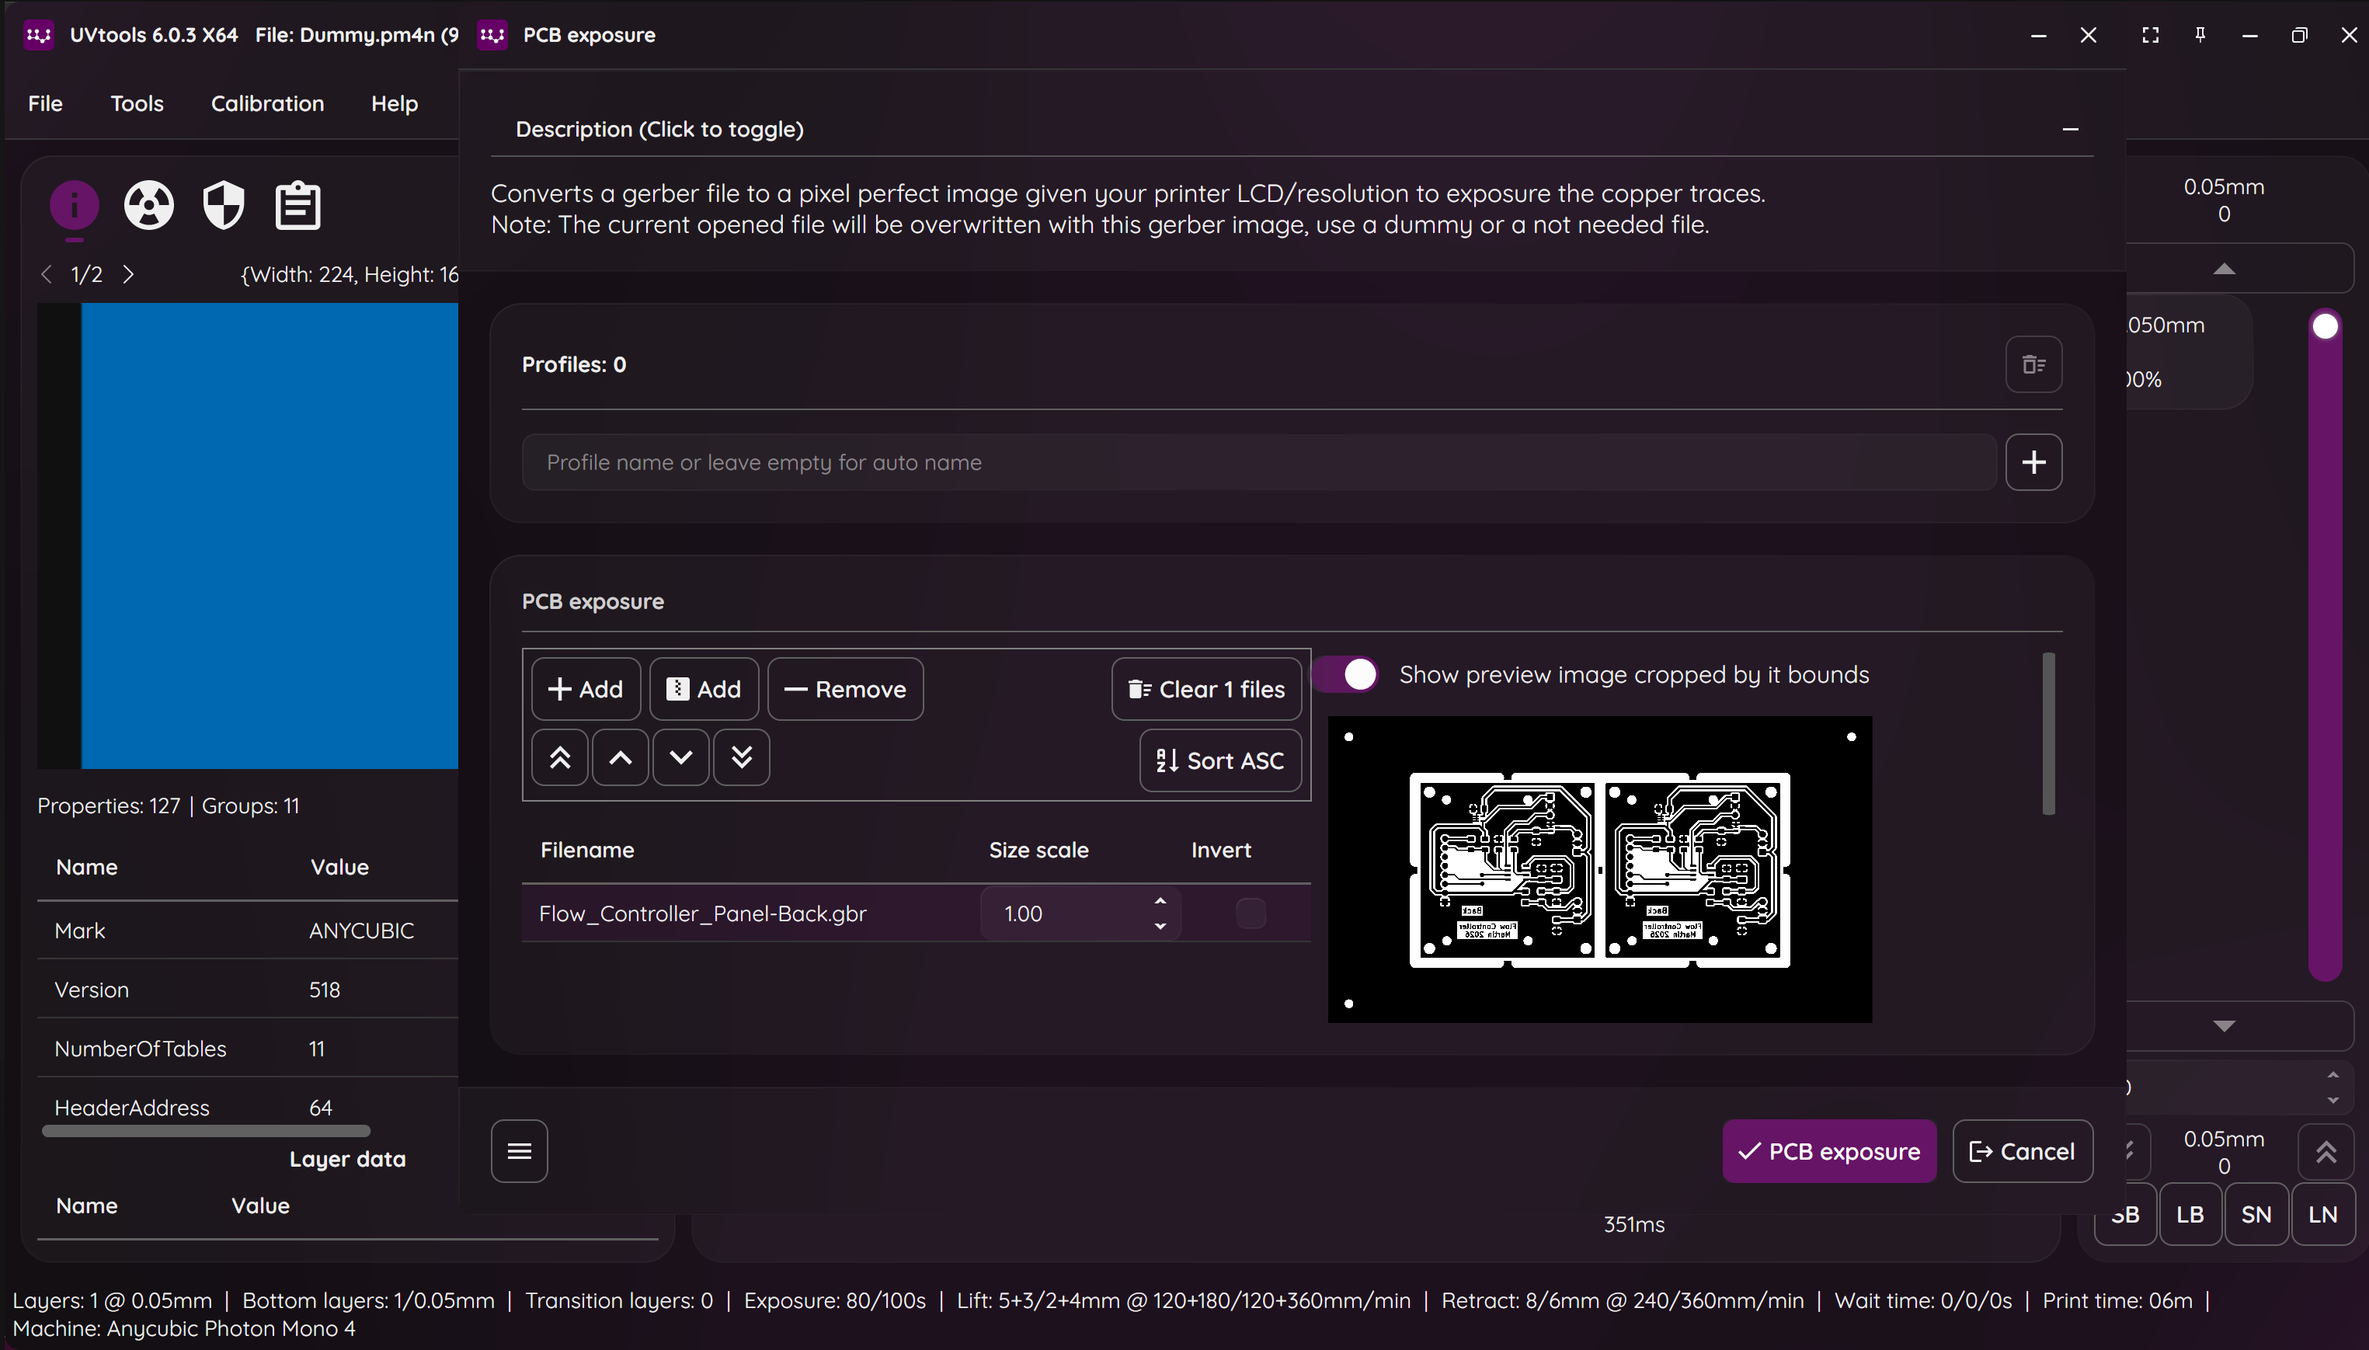Viewport: 2369px width, 1350px height.
Task: Go to next thumbnail arrow
Action: [x=128, y=274]
